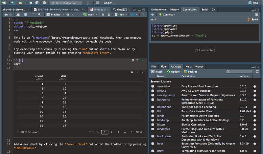Go to page 2 of cars table

tap(111, 132)
